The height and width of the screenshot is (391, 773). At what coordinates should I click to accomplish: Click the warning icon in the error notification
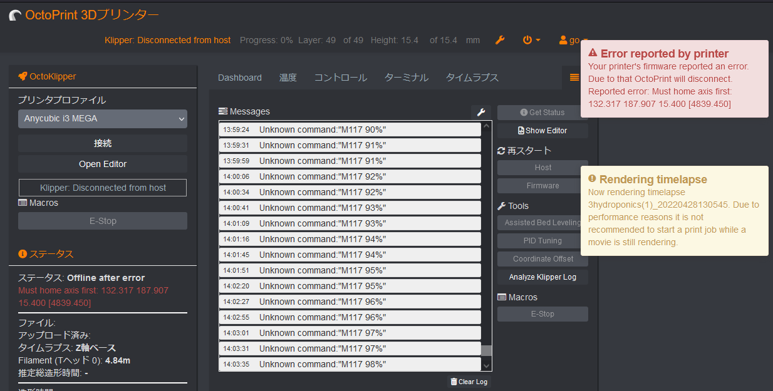[593, 54]
